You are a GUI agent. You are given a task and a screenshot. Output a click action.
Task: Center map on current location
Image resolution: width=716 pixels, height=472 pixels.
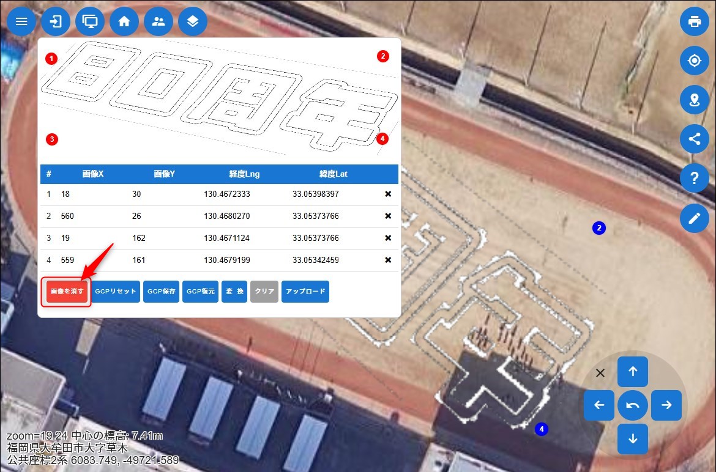[x=694, y=61]
